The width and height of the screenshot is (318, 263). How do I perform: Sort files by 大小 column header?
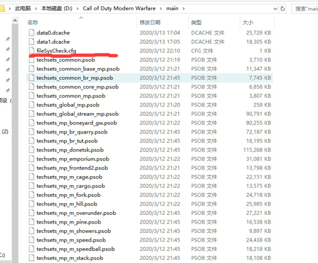coord(248,22)
